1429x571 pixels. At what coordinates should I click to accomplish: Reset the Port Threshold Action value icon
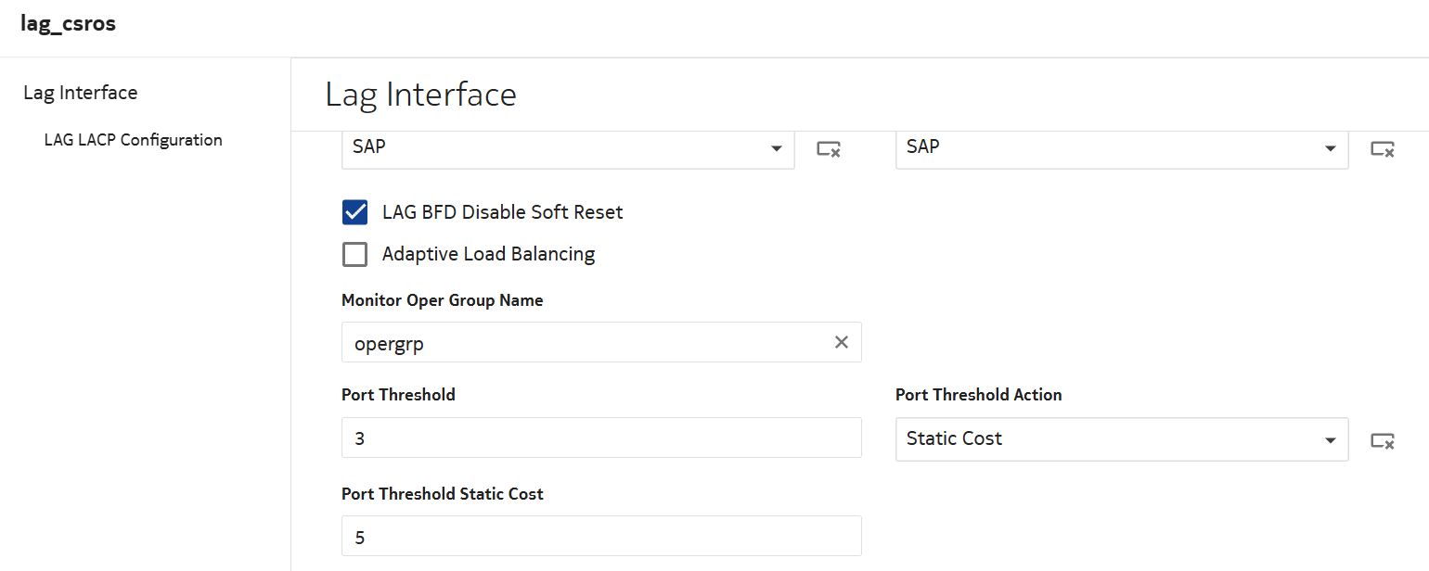(x=1382, y=440)
